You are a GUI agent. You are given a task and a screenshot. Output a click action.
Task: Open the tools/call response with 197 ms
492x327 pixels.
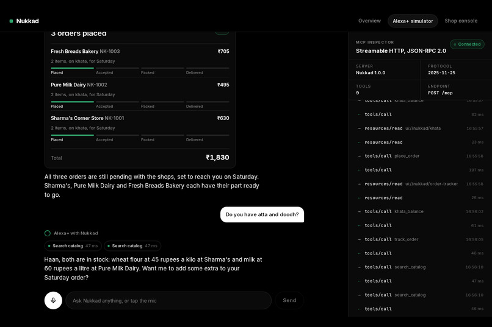421,170
